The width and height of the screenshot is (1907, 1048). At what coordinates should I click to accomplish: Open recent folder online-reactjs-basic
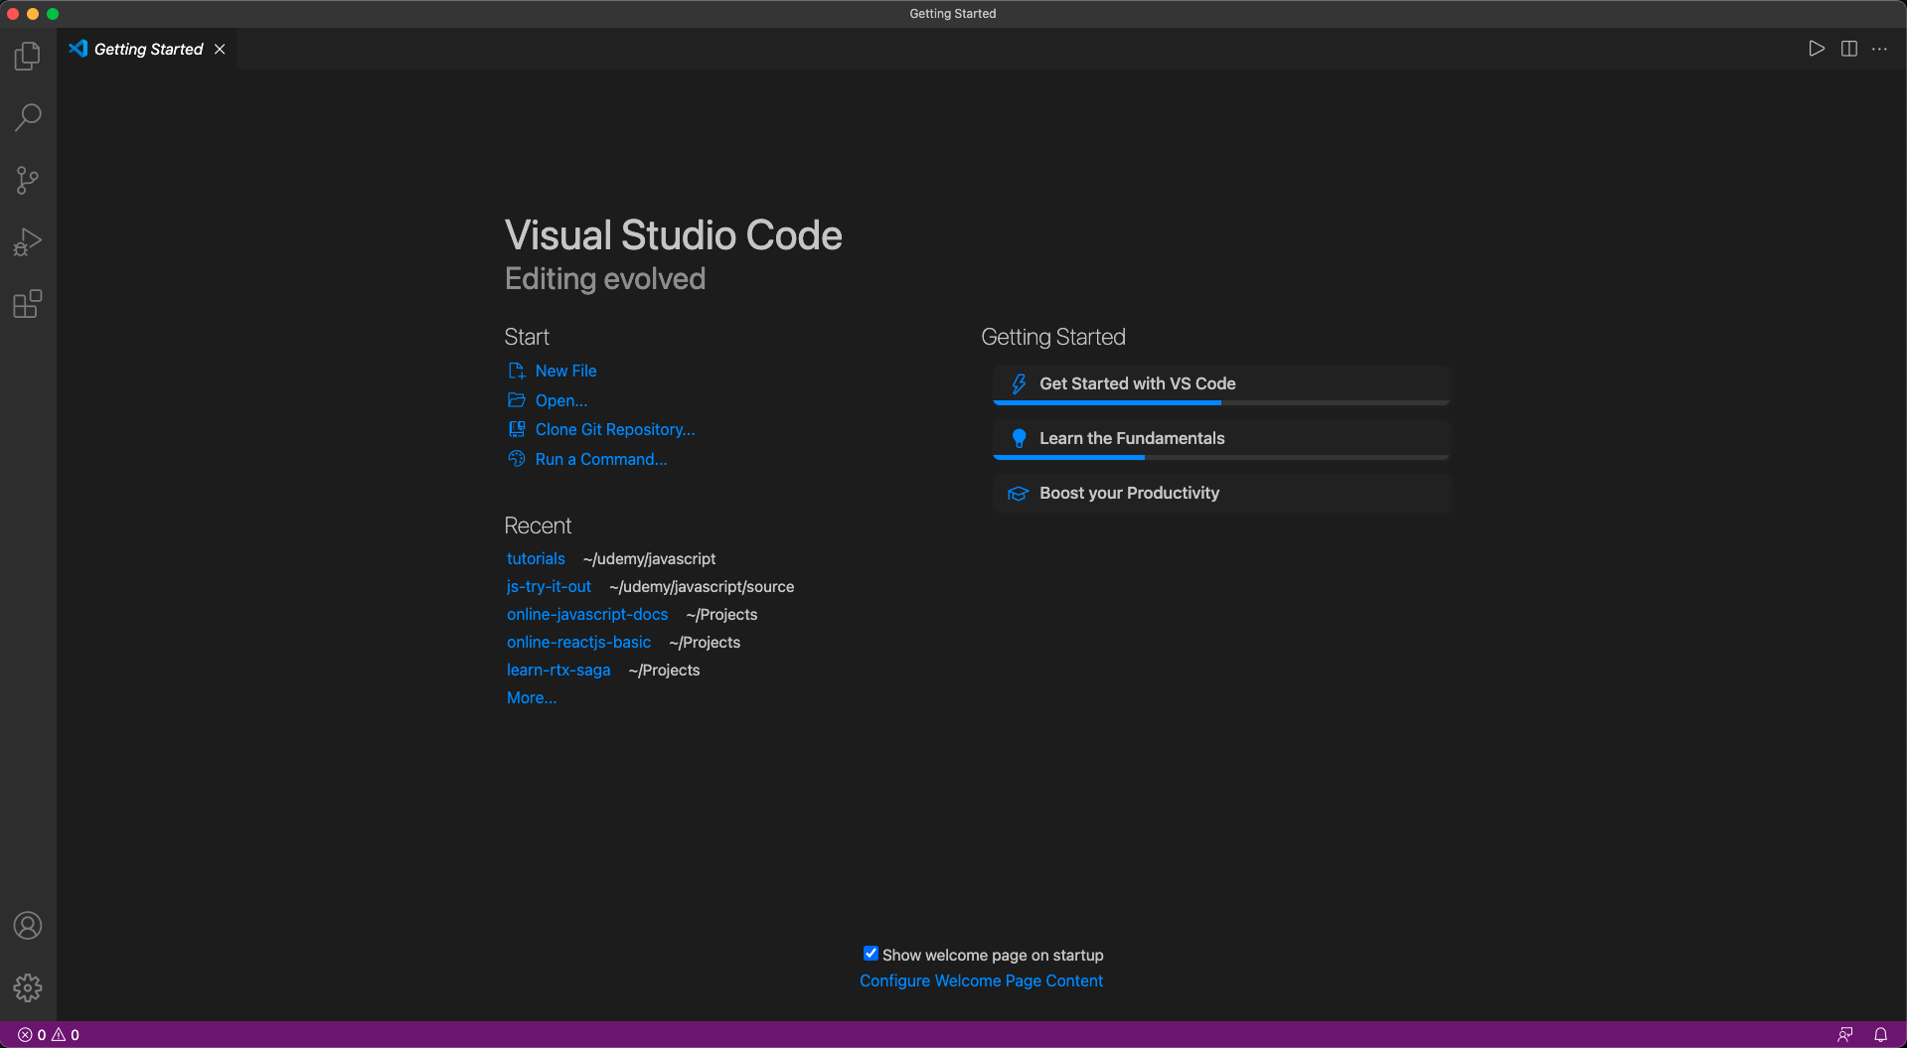tap(578, 642)
